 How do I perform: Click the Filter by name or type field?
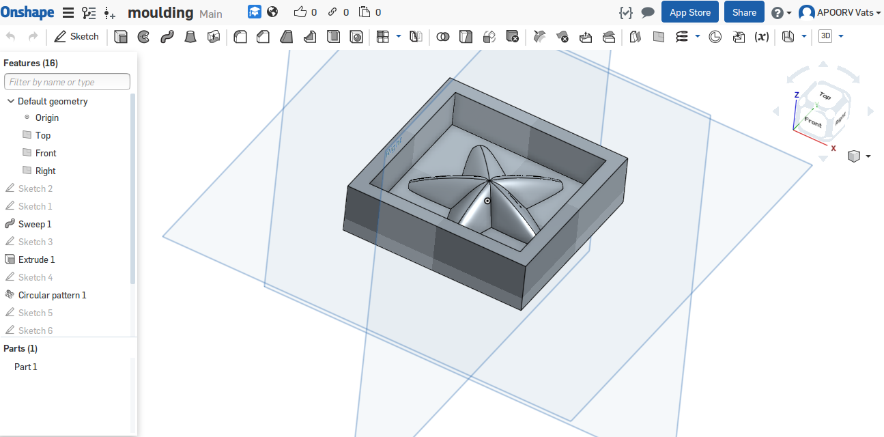click(67, 82)
